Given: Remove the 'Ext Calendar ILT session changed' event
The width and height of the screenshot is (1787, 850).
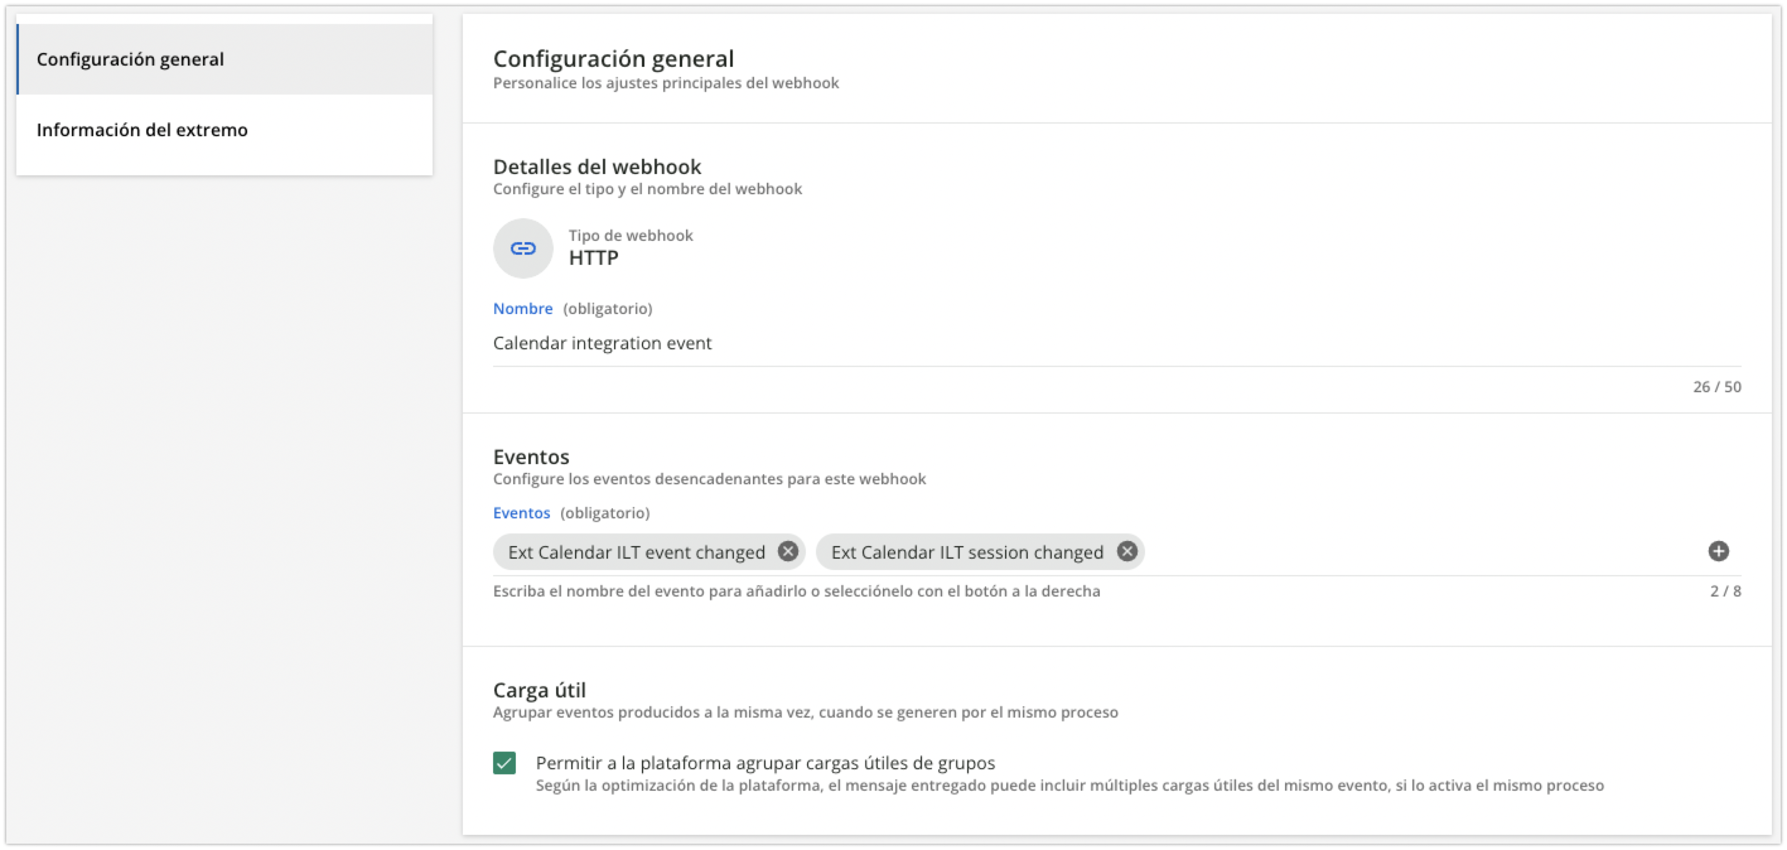Looking at the screenshot, I should (1128, 551).
